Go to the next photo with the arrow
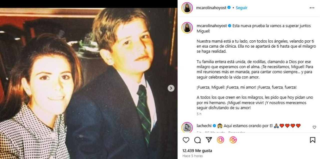The height and width of the screenshot is (159, 320). [171, 88]
